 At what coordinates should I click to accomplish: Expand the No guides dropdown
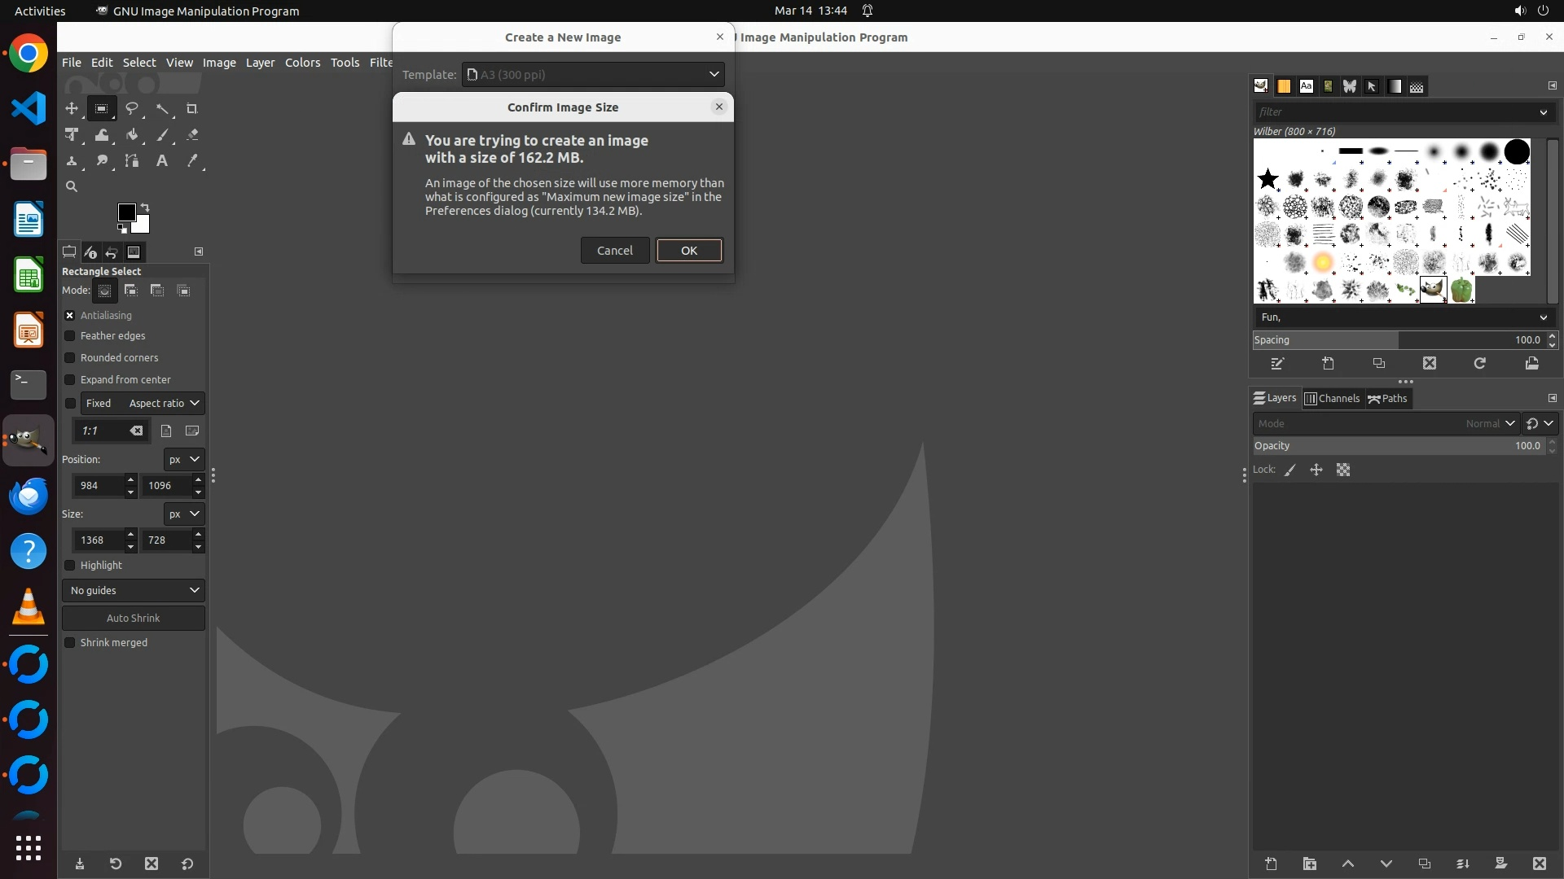(x=134, y=591)
